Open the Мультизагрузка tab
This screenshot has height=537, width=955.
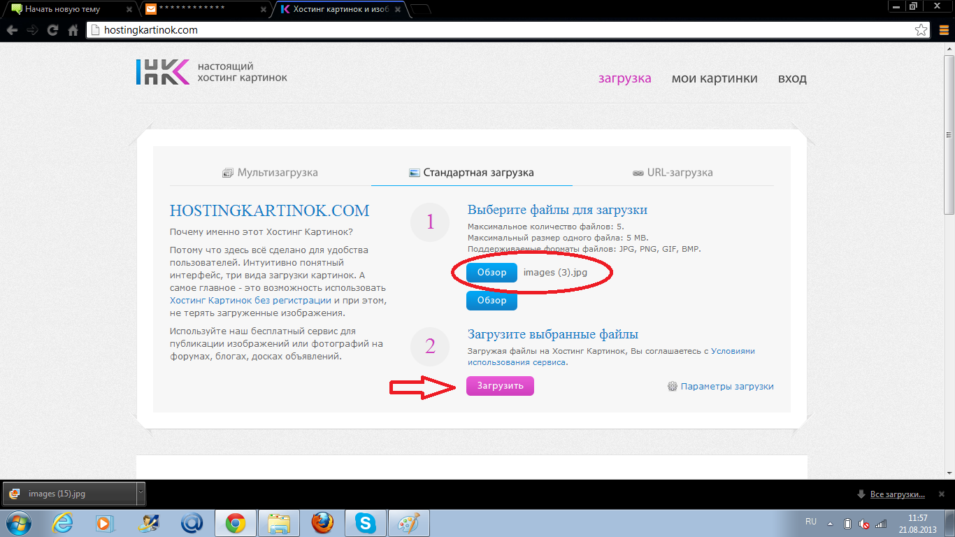point(270,173)
